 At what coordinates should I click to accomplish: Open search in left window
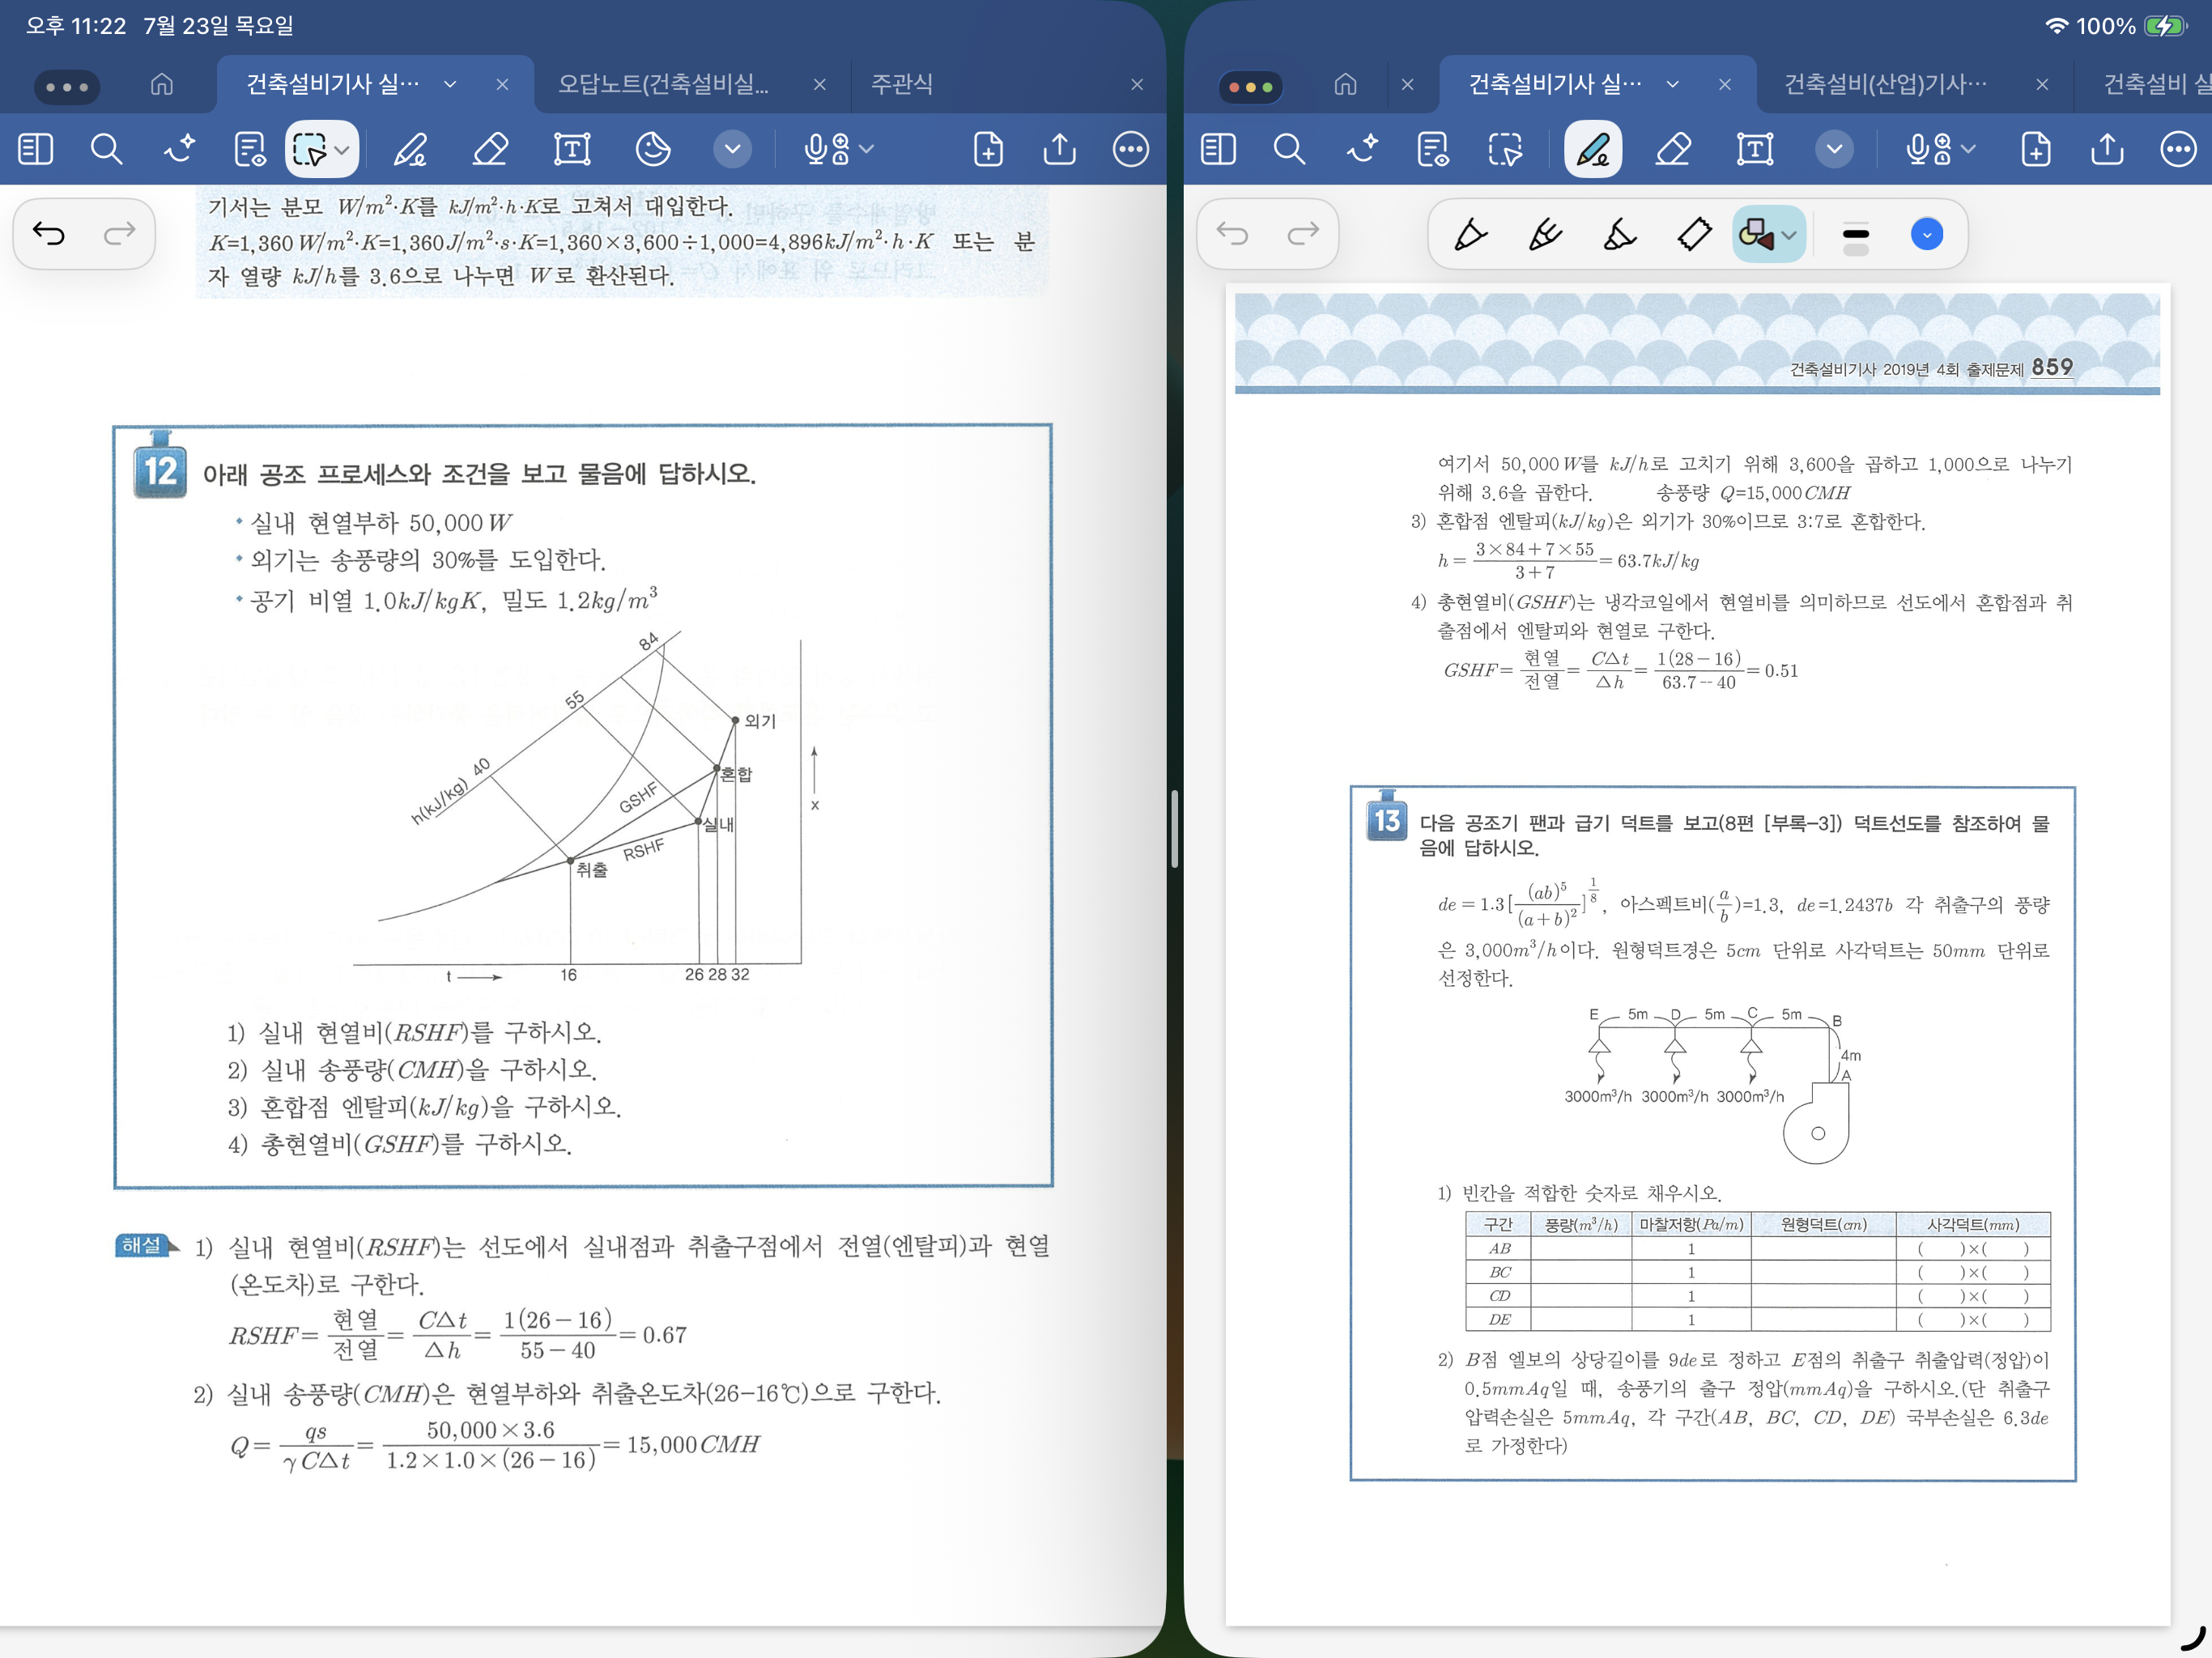106,149
